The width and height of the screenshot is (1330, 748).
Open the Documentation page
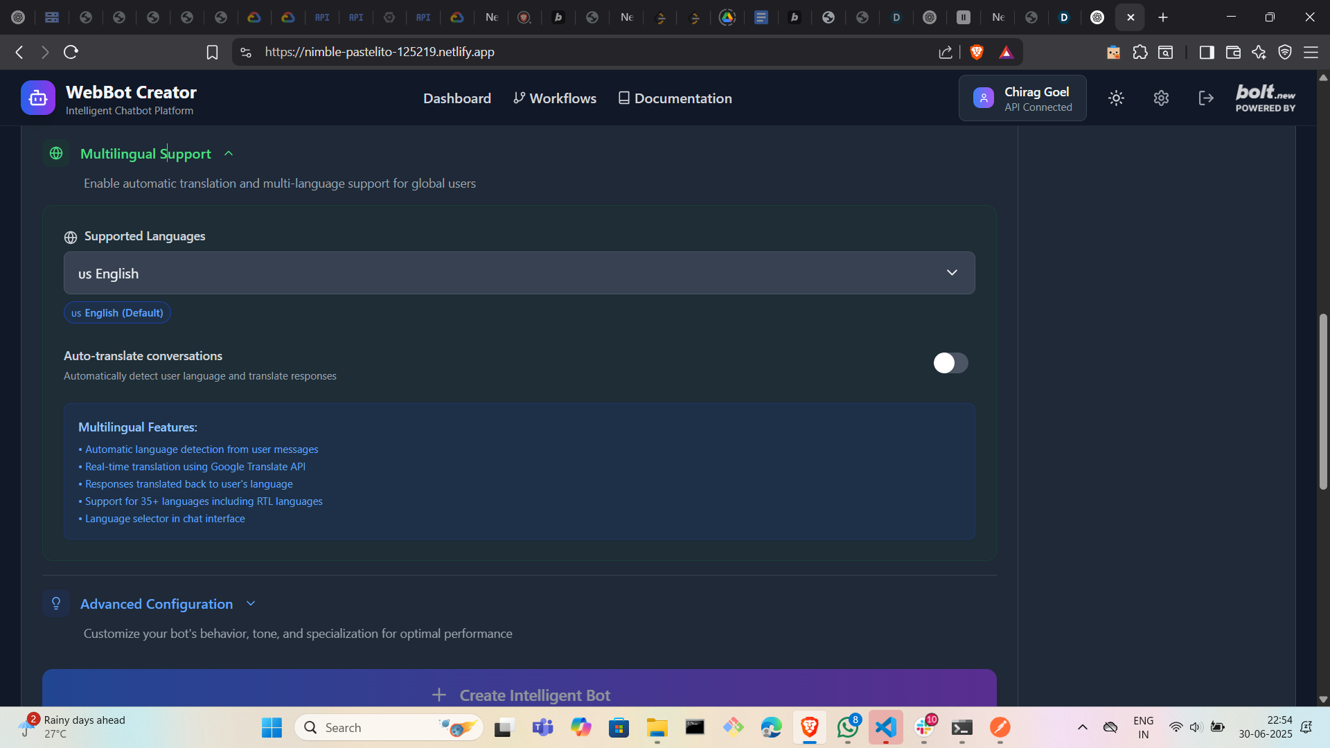pyautogui.click(x=675, y=98)
